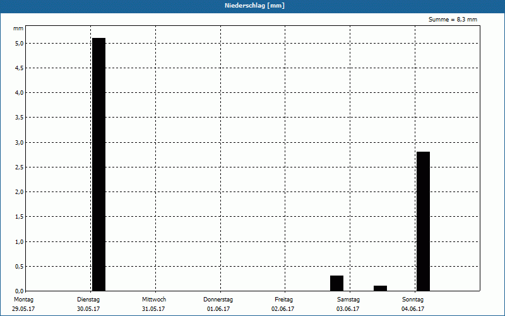The width and height of the screenshot is (505, 316).
Task: Click the Samstag axis label
Action: click(348, 300)
